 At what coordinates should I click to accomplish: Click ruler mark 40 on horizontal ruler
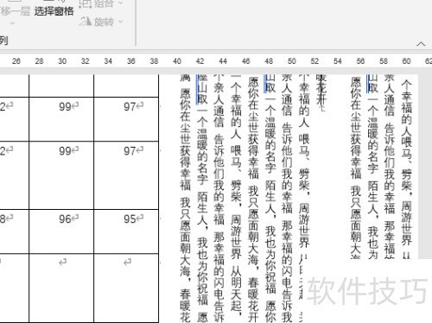(177, 61)
